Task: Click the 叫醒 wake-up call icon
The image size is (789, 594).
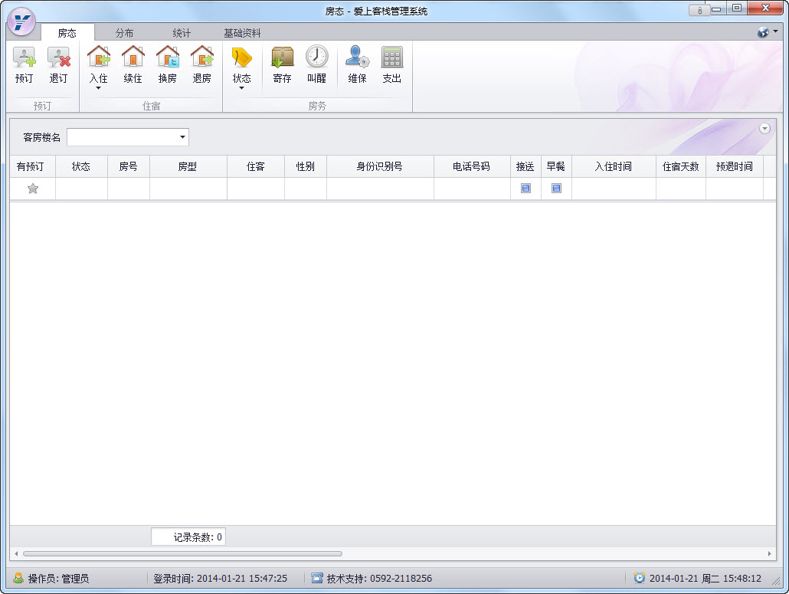Action: pyautogui.click(x=317, y=65)
